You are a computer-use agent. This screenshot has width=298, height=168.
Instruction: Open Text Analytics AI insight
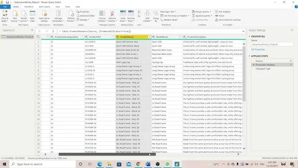click(x=223, y=12)
